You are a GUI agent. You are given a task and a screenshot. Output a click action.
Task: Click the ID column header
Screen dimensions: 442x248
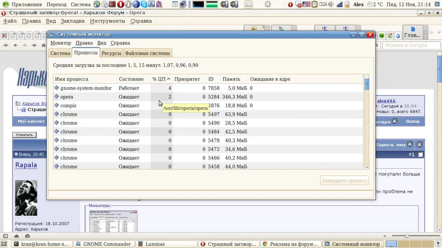[213, 79]
